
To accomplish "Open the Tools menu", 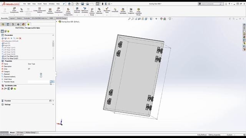I will (45, 4).
